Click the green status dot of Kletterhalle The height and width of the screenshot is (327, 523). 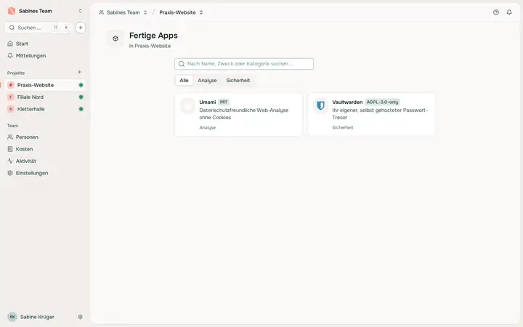point(81,109)
